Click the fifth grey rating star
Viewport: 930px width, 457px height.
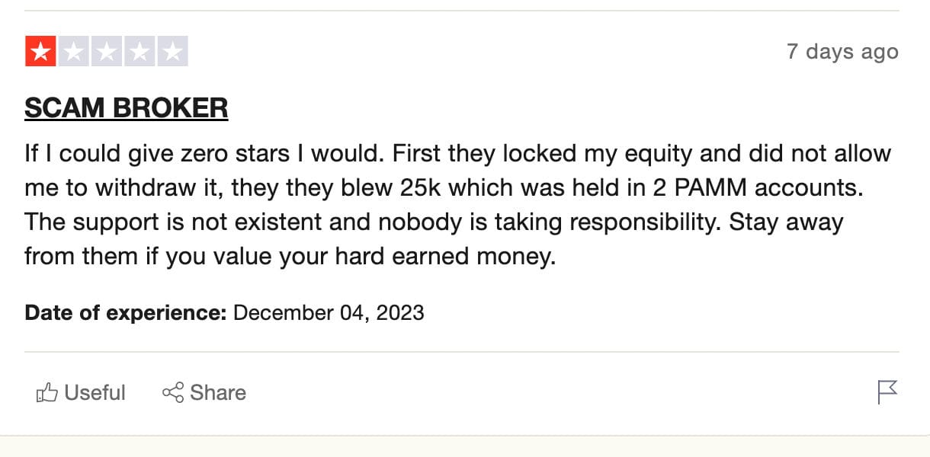(173, 52)
